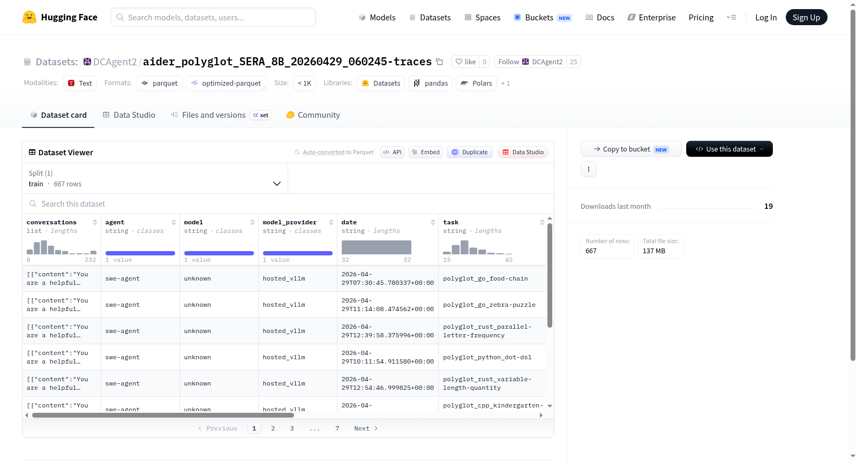Open the Datasets menu

(430, 17)
